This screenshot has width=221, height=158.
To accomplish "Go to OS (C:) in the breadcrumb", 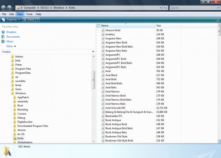I will tap(45, 8).
